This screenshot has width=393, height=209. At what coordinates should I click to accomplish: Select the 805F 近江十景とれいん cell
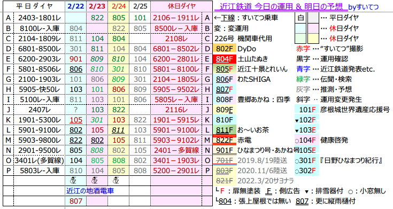coord(225,69)
